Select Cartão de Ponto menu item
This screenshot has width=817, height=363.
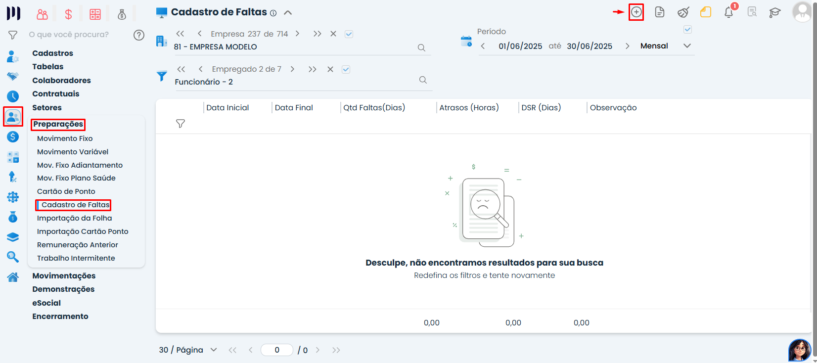66,191
